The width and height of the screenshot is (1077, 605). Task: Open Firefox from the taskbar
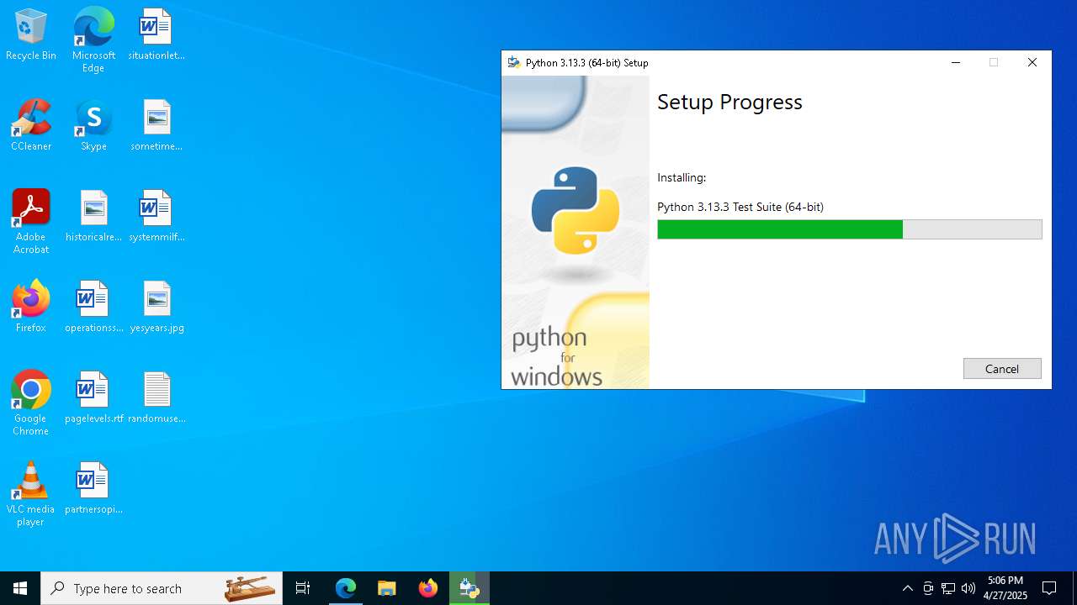tap(427, 588)
